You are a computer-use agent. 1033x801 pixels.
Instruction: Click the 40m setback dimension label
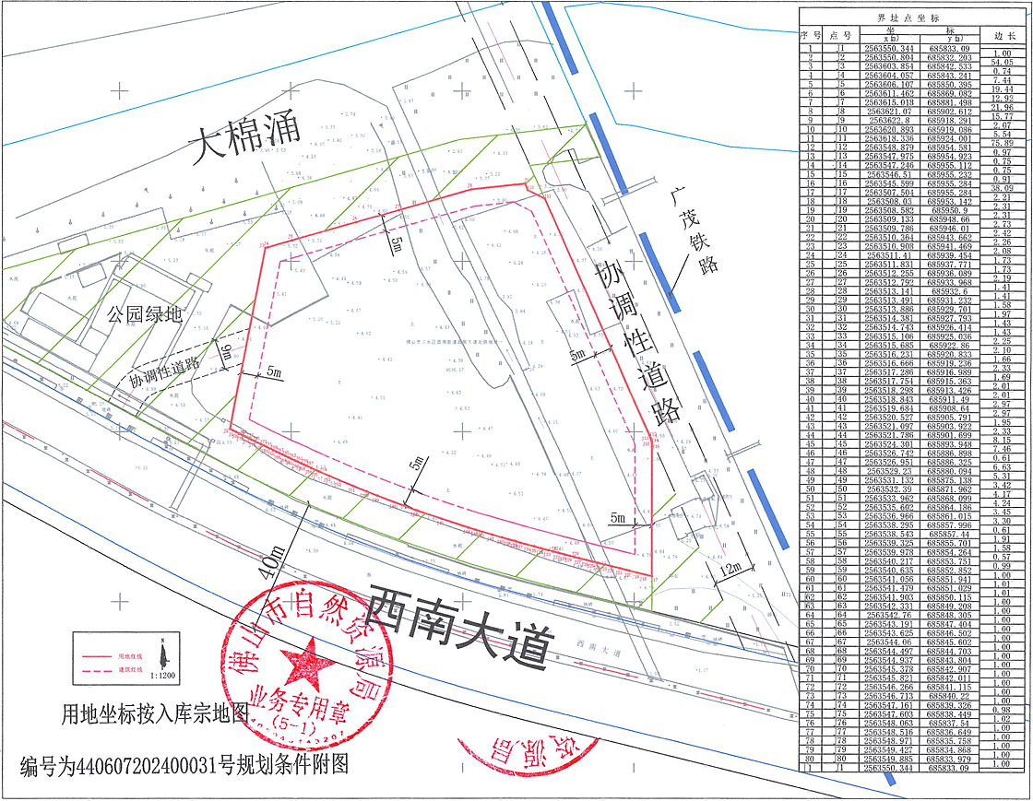[273, 562]
